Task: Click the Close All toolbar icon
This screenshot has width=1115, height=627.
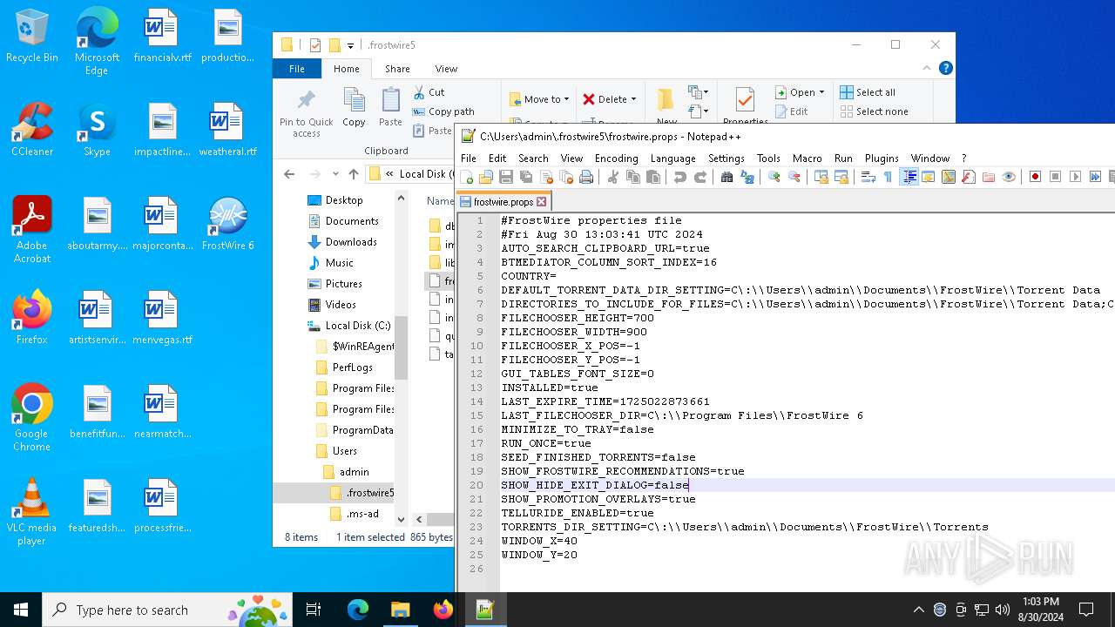Action: coord(566,177)
